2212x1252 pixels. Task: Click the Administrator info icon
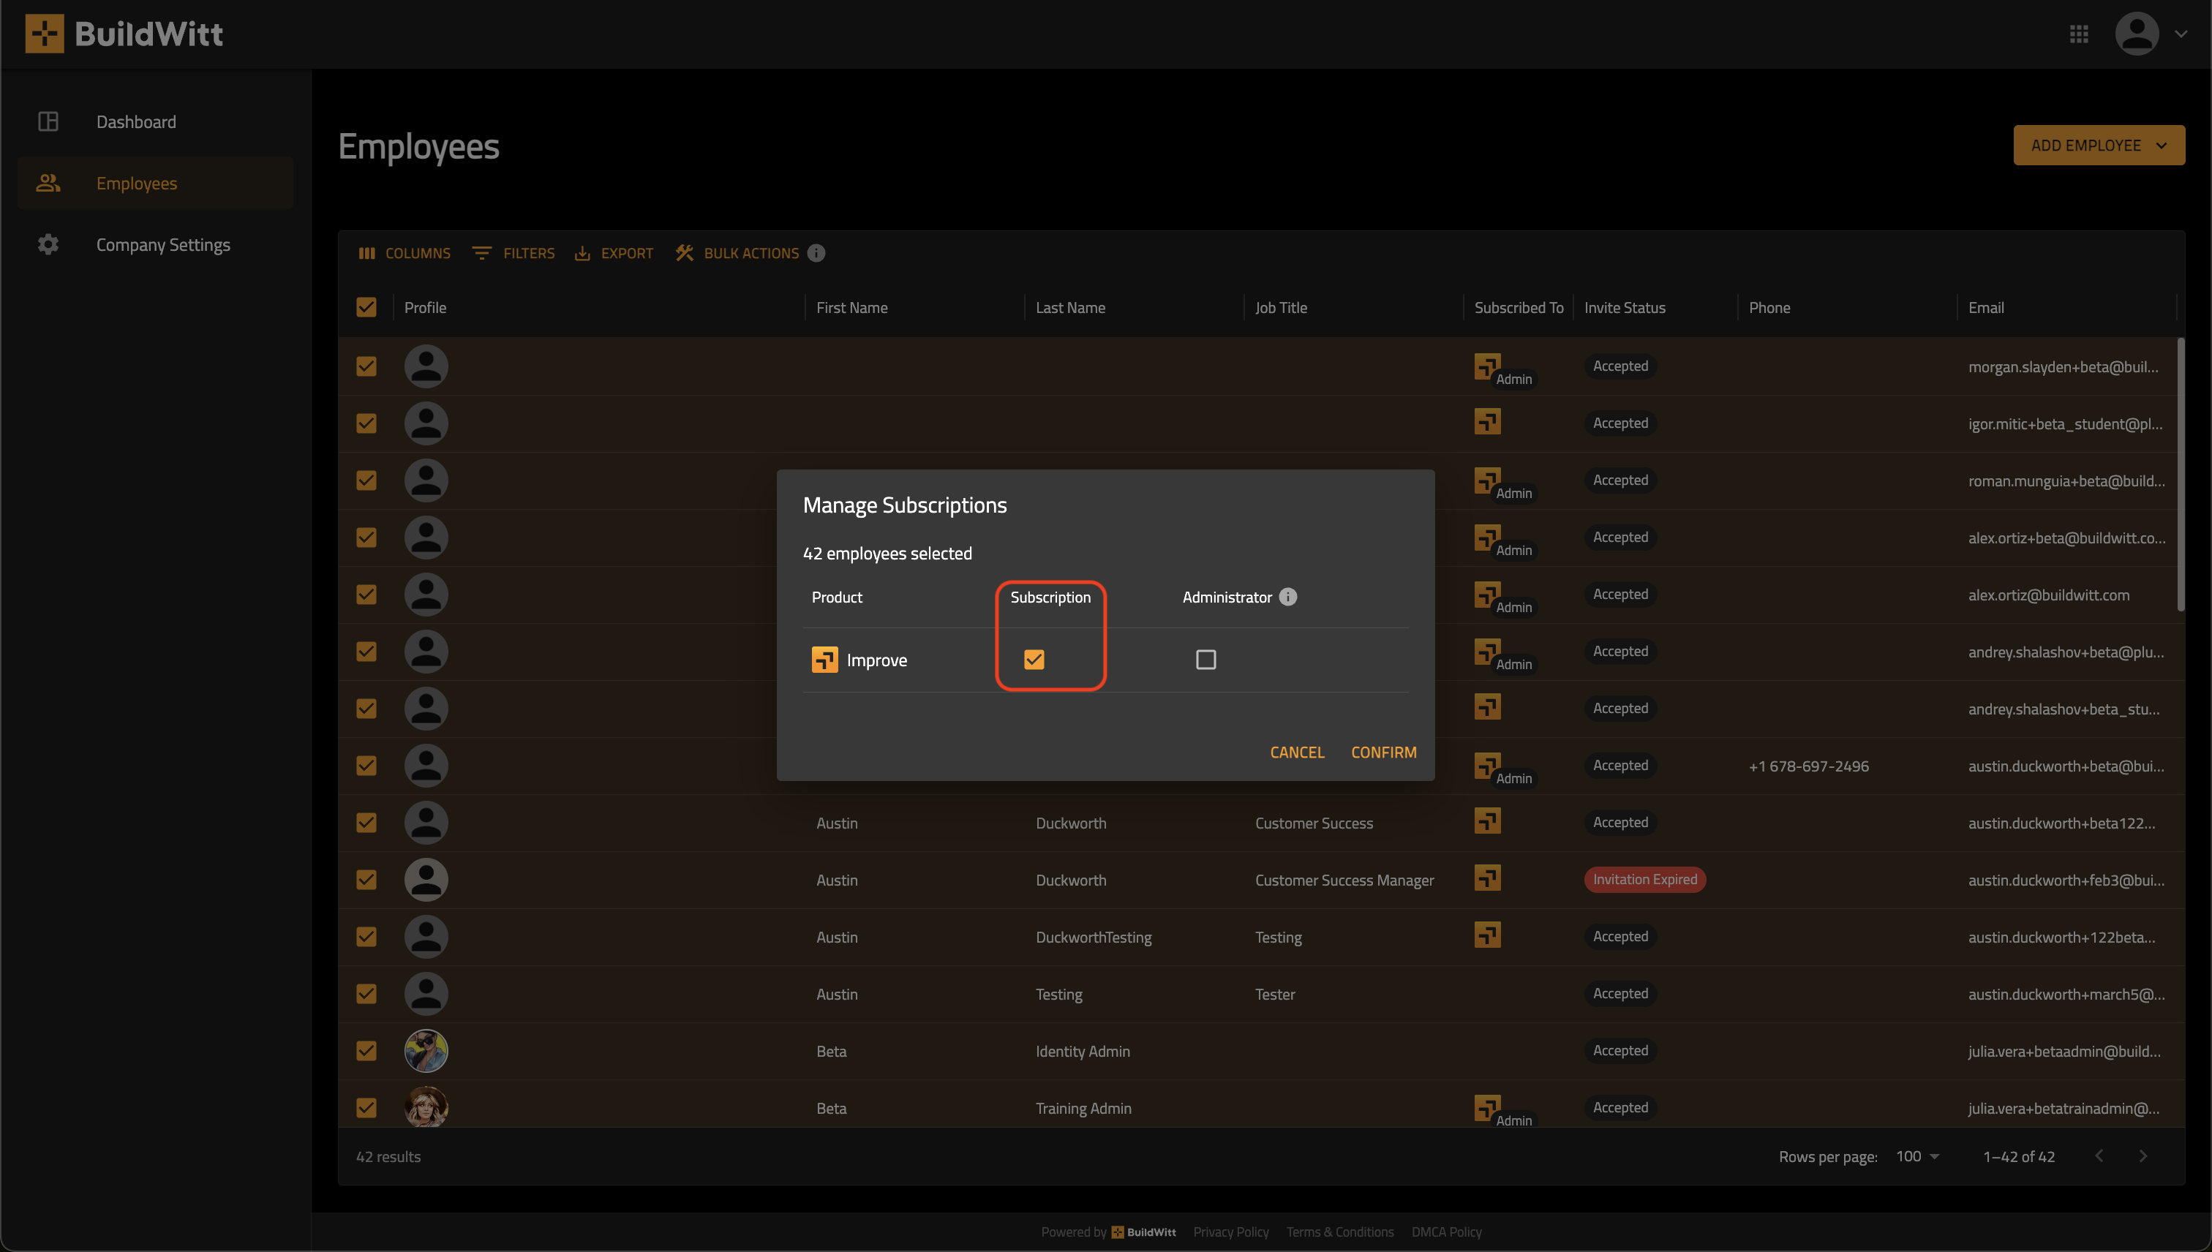click(1287, 597)
